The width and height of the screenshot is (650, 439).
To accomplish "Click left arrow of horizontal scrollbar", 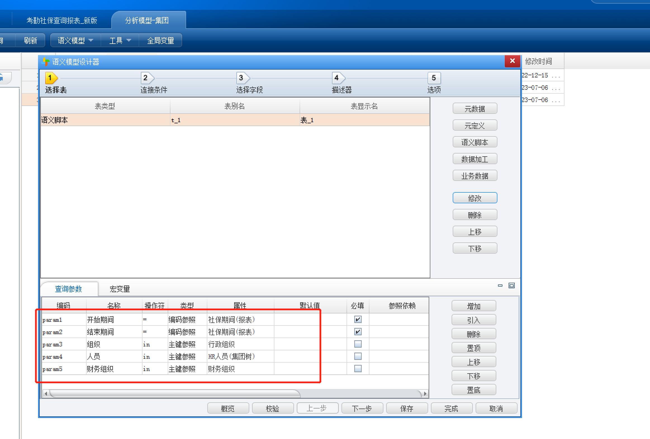I will [x=46, y=393].
